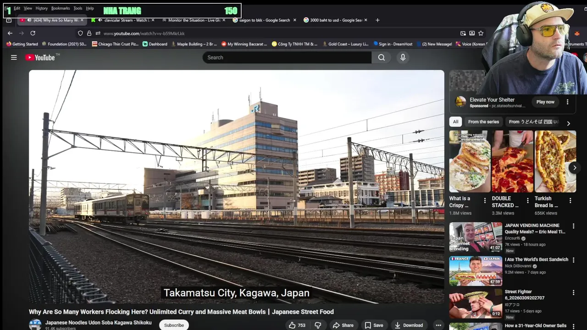The height and width of the screenshot is (330, 587).
Task: Open Getting Started bookmark
Action: (x=22, y=44)
